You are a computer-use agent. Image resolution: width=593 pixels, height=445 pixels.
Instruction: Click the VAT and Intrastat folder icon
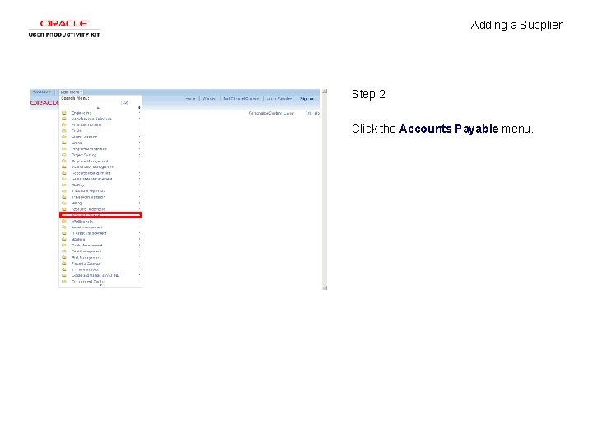click(64, 269)
